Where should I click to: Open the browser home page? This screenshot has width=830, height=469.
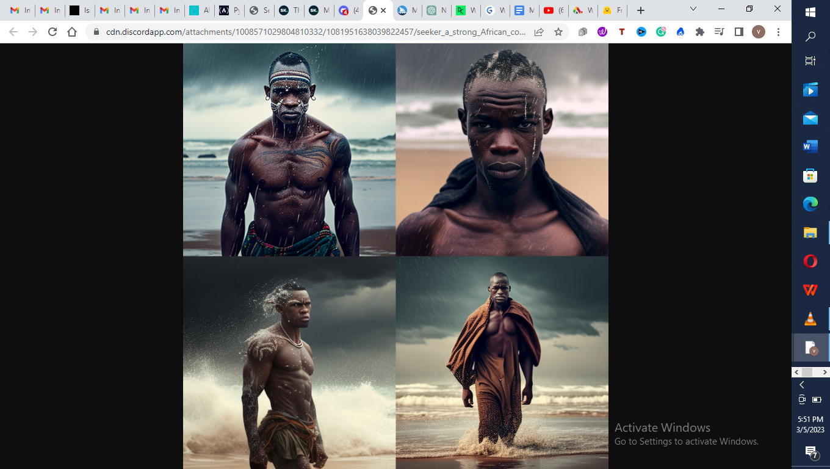[x=72, y=32]
